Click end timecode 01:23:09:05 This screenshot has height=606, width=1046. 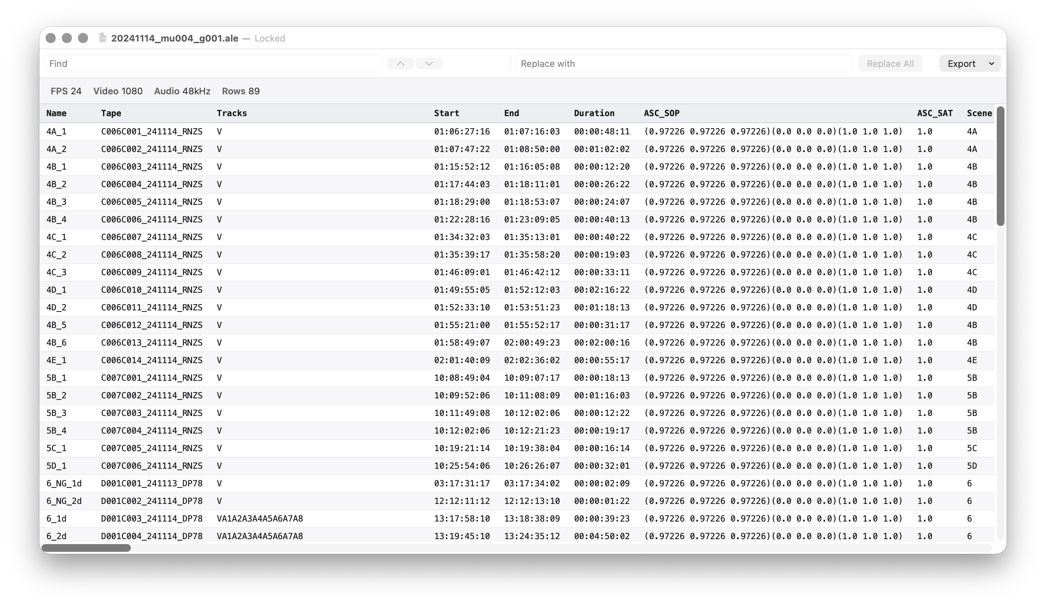[532, 219]
